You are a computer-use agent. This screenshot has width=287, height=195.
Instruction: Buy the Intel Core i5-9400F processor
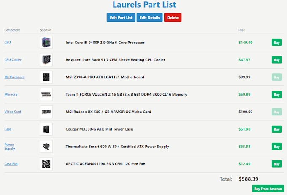click(276, 43)
